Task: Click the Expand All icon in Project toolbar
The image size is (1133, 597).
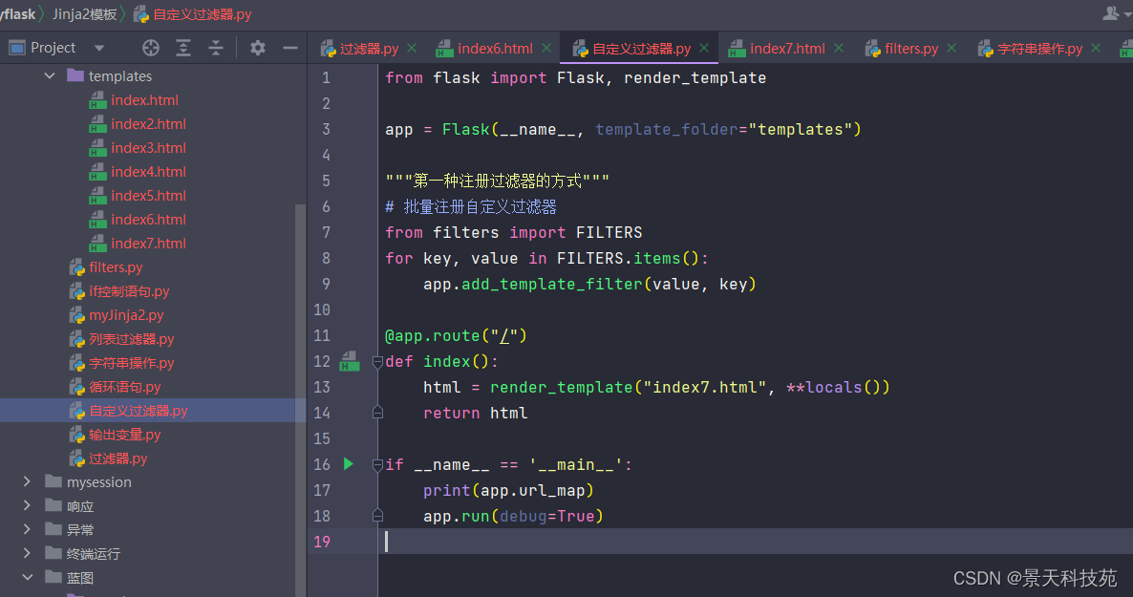Action: point(183,48)
